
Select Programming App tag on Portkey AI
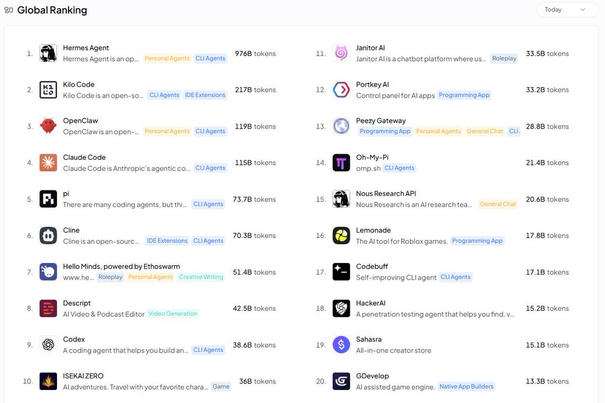tap(464, 95)
